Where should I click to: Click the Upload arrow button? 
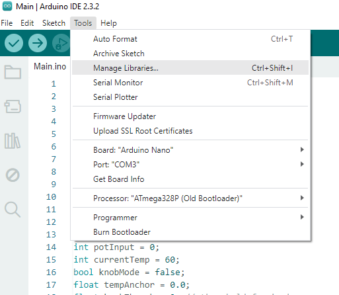38,43
